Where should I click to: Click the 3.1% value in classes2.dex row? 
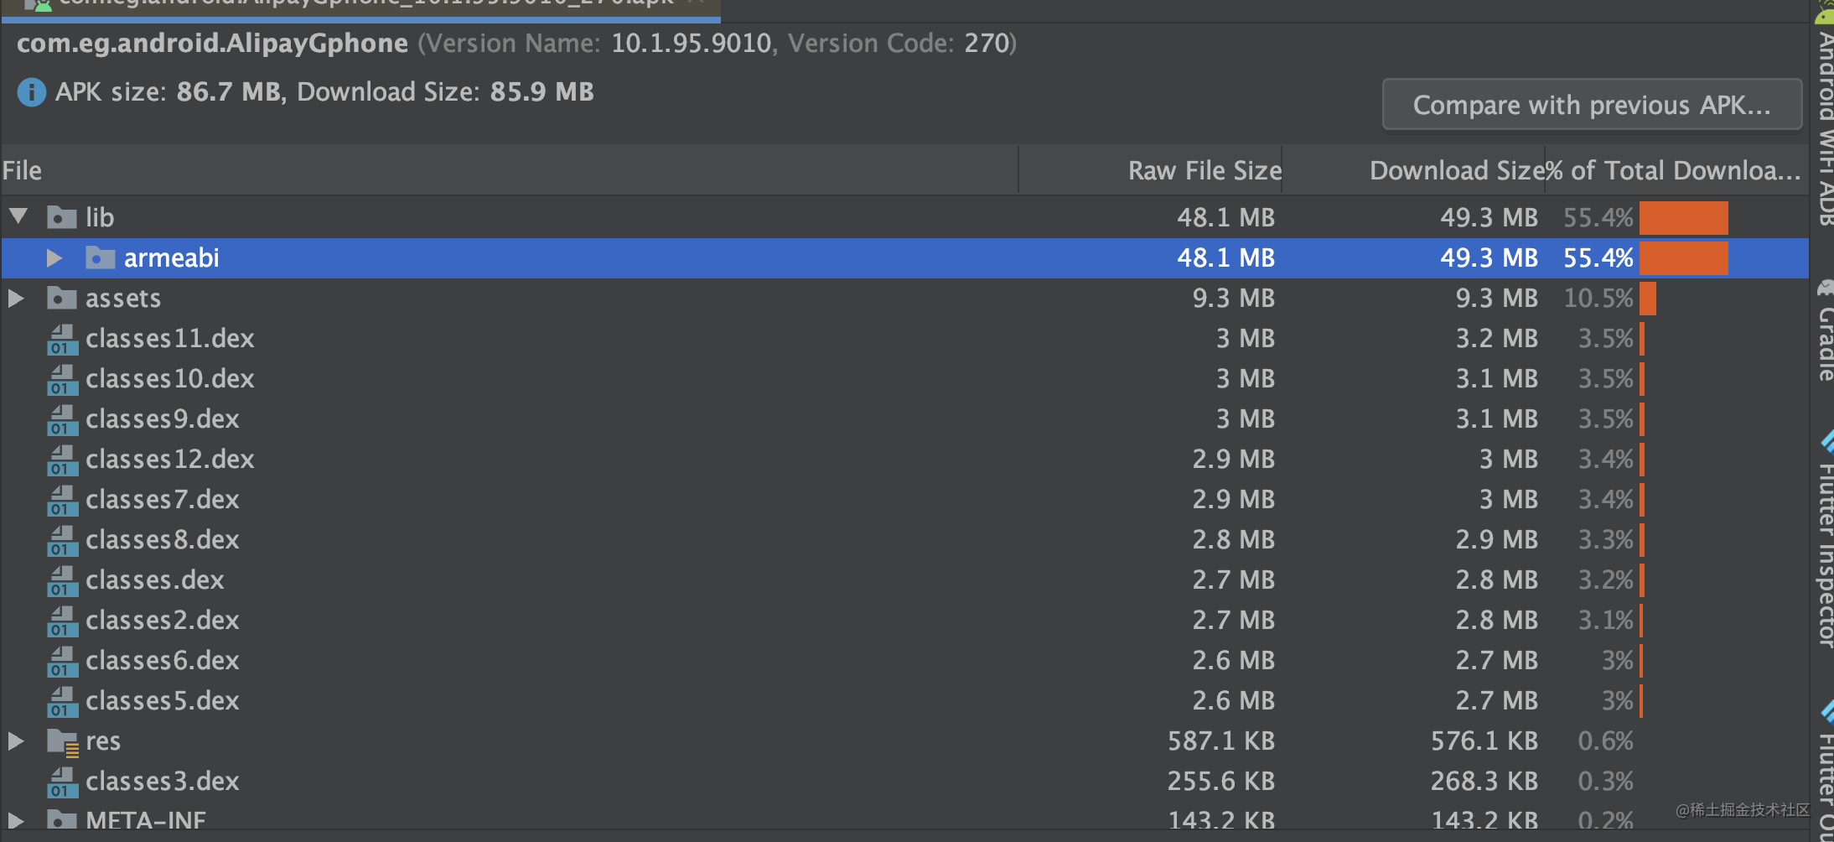pos(1606,620)
